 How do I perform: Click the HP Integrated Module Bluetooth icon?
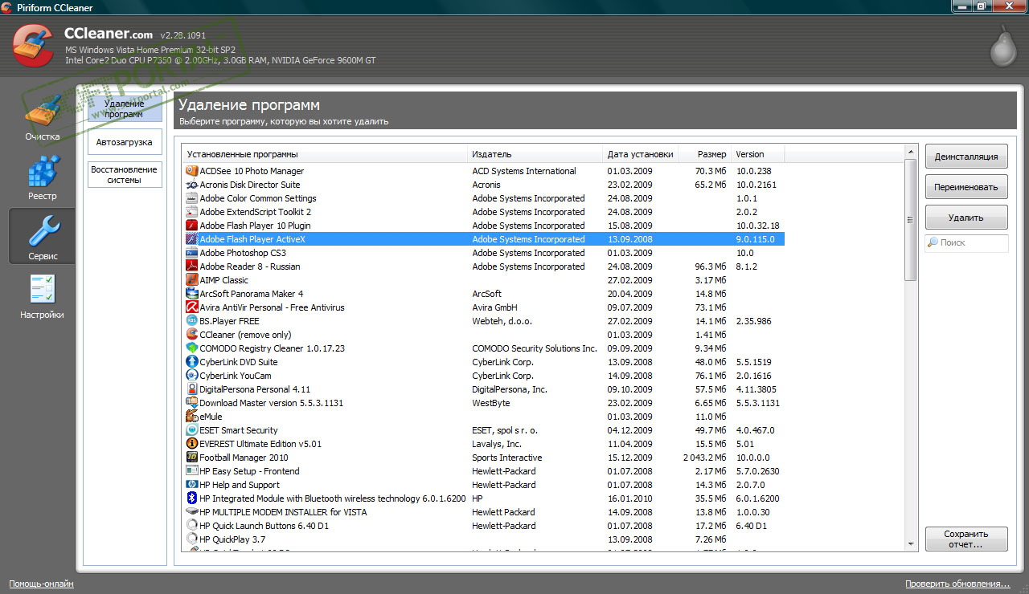pyautogui.click(x=192, y=498)
